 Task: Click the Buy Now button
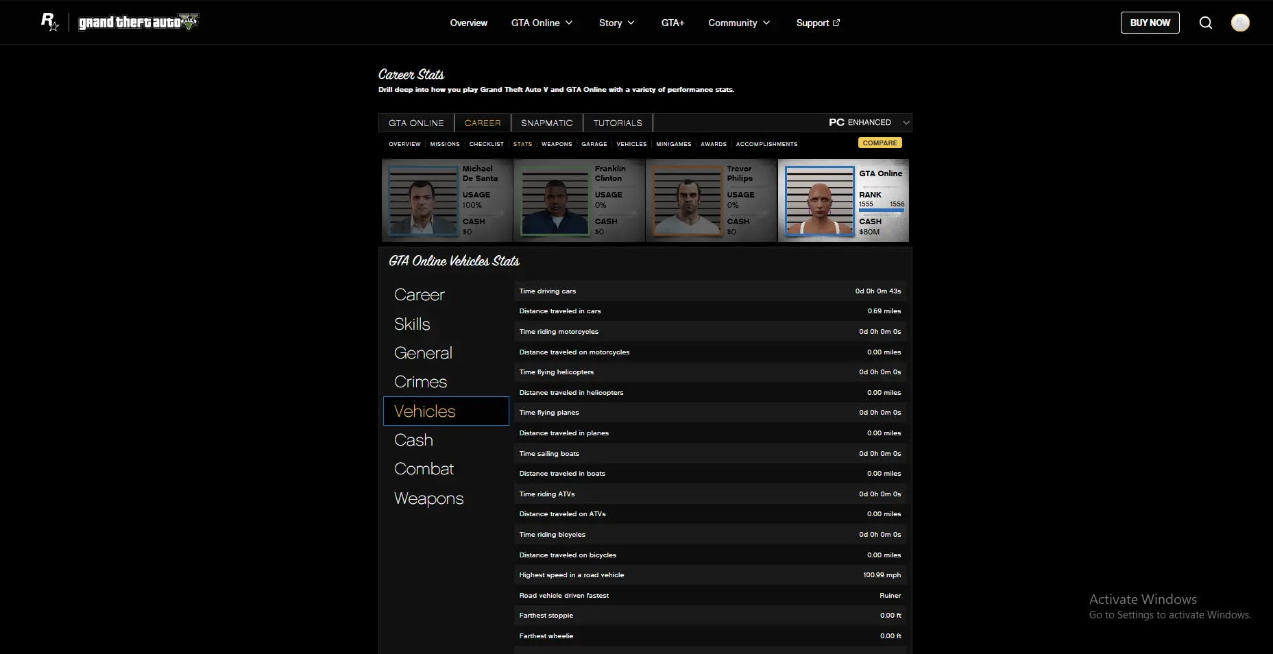pos(1150,23)
